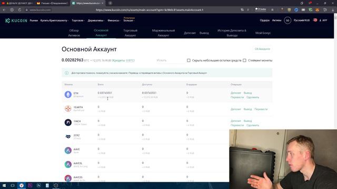Click Депозит link in 1INCH row

click(x=236, y=121)
